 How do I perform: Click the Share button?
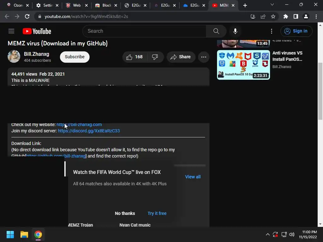181,57
